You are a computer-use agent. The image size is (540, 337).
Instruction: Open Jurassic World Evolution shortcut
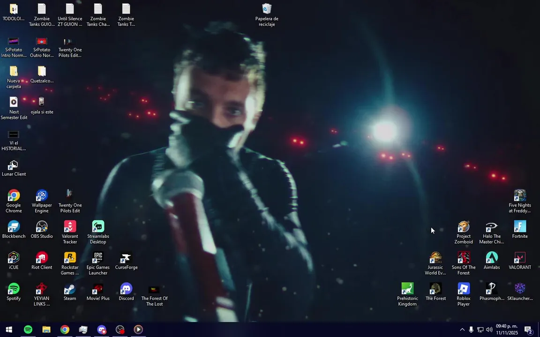pyautogui.click(x=435, y=263)
